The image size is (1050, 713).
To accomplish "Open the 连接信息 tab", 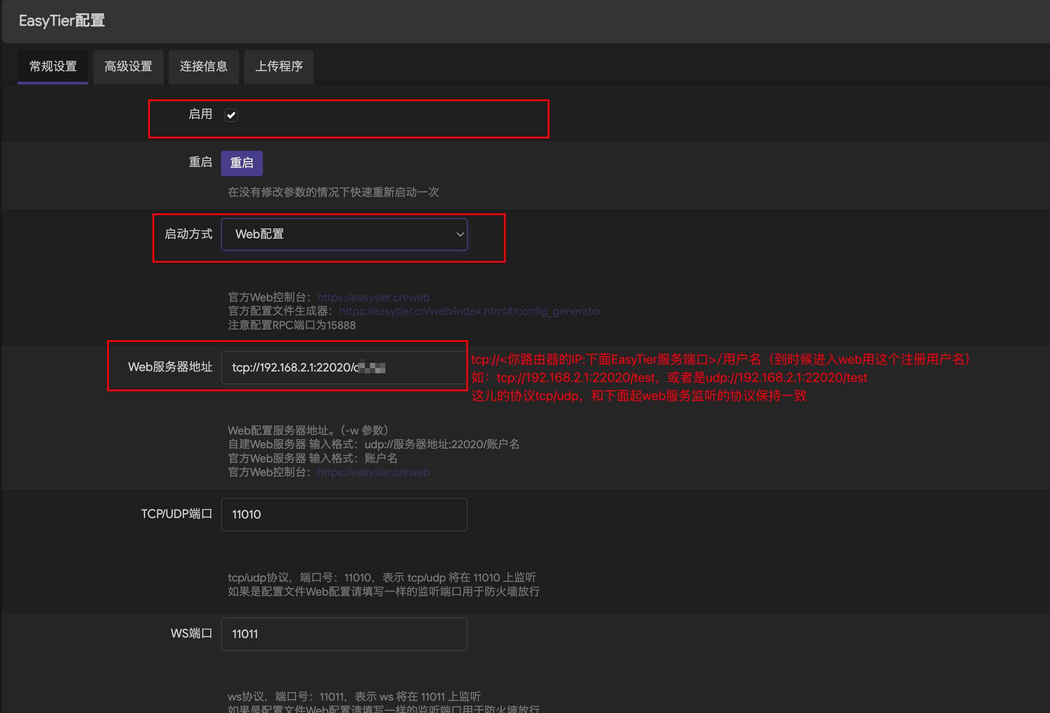I will click(x=203, y=67).
